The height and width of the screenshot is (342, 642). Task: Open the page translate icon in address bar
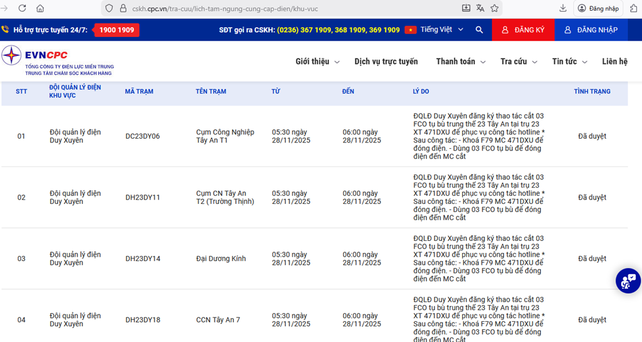480,8
